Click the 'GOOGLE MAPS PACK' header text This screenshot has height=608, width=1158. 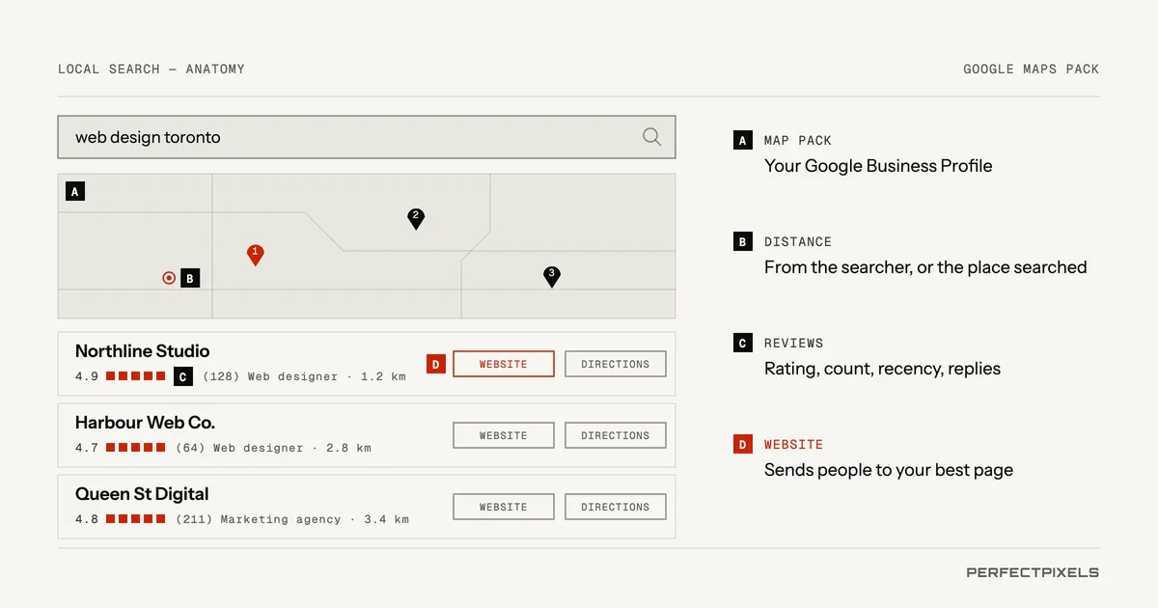[x=1032, y=69]
